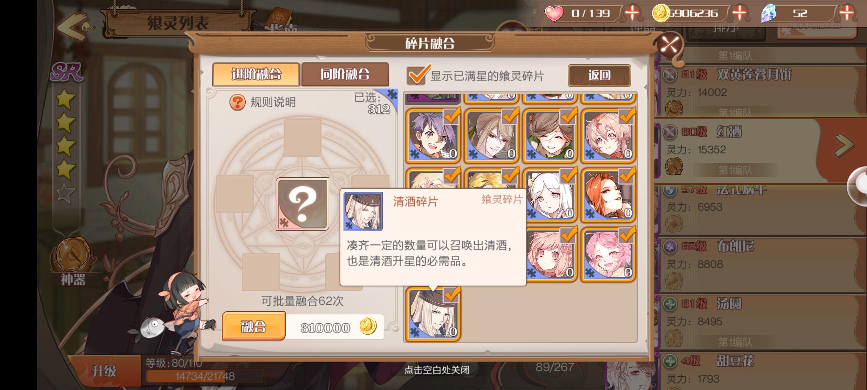Uncheck 显示已满星的飨灵碎片 checkbox
Image resolution: width=867 pixels, height=390 pixels.
tap(417, 75)
